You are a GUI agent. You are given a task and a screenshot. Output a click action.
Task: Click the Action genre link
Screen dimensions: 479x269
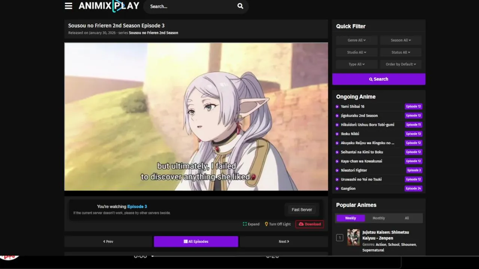point(381,245)
